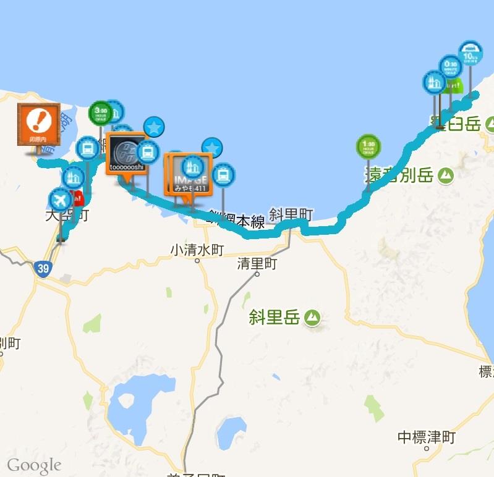Open the Google logo link
The width and height of the screenshot is (494, 477).
pyautogui.click(x=34, y=466)
